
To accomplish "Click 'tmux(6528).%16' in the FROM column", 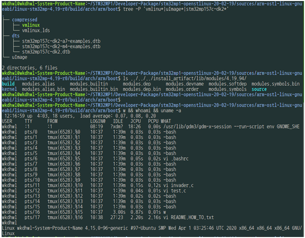I will [65, 217].
